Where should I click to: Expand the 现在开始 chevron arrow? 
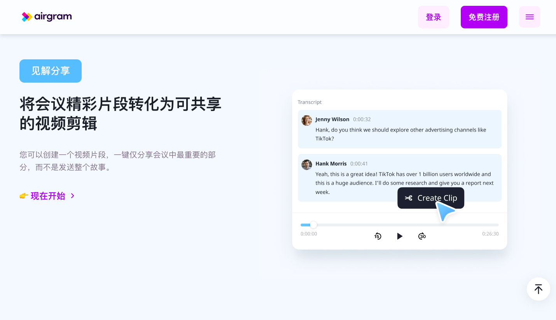tap(72, 196)
